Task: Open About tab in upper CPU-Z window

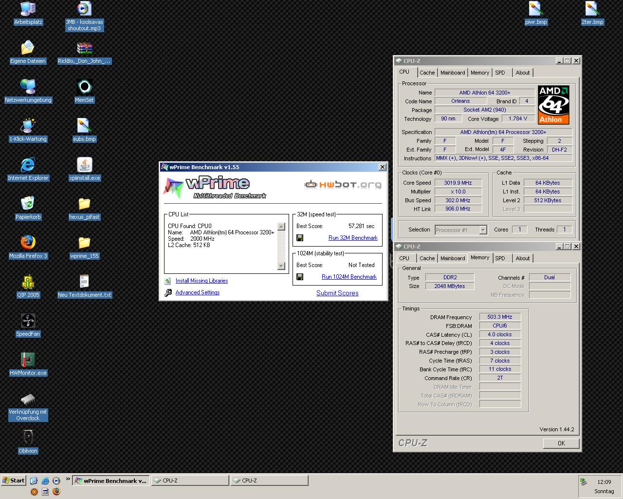Action: coord(523,73)
